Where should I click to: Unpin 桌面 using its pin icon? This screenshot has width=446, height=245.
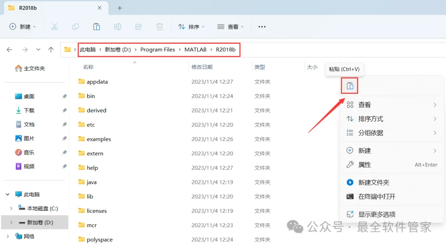pyautogui.click(x=64, y=96)
